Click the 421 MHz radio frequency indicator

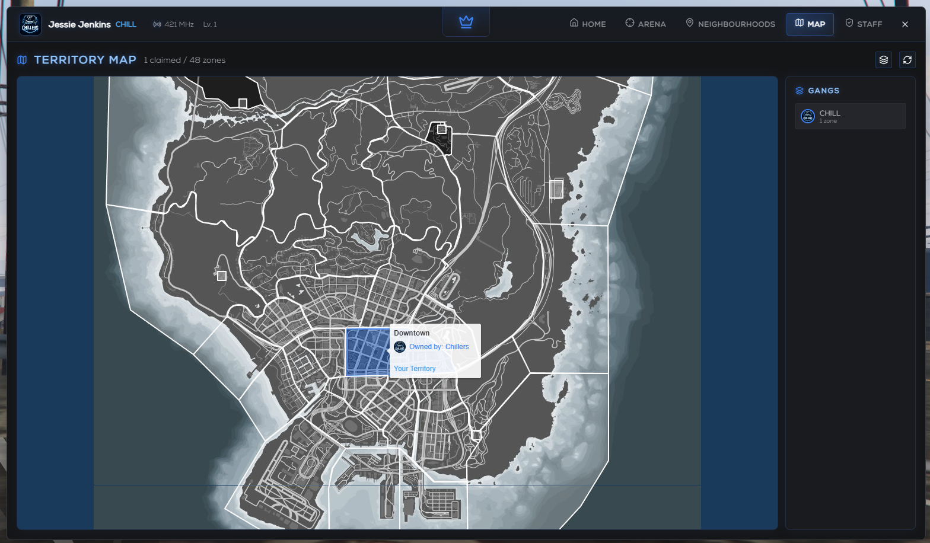coord(173,24)
